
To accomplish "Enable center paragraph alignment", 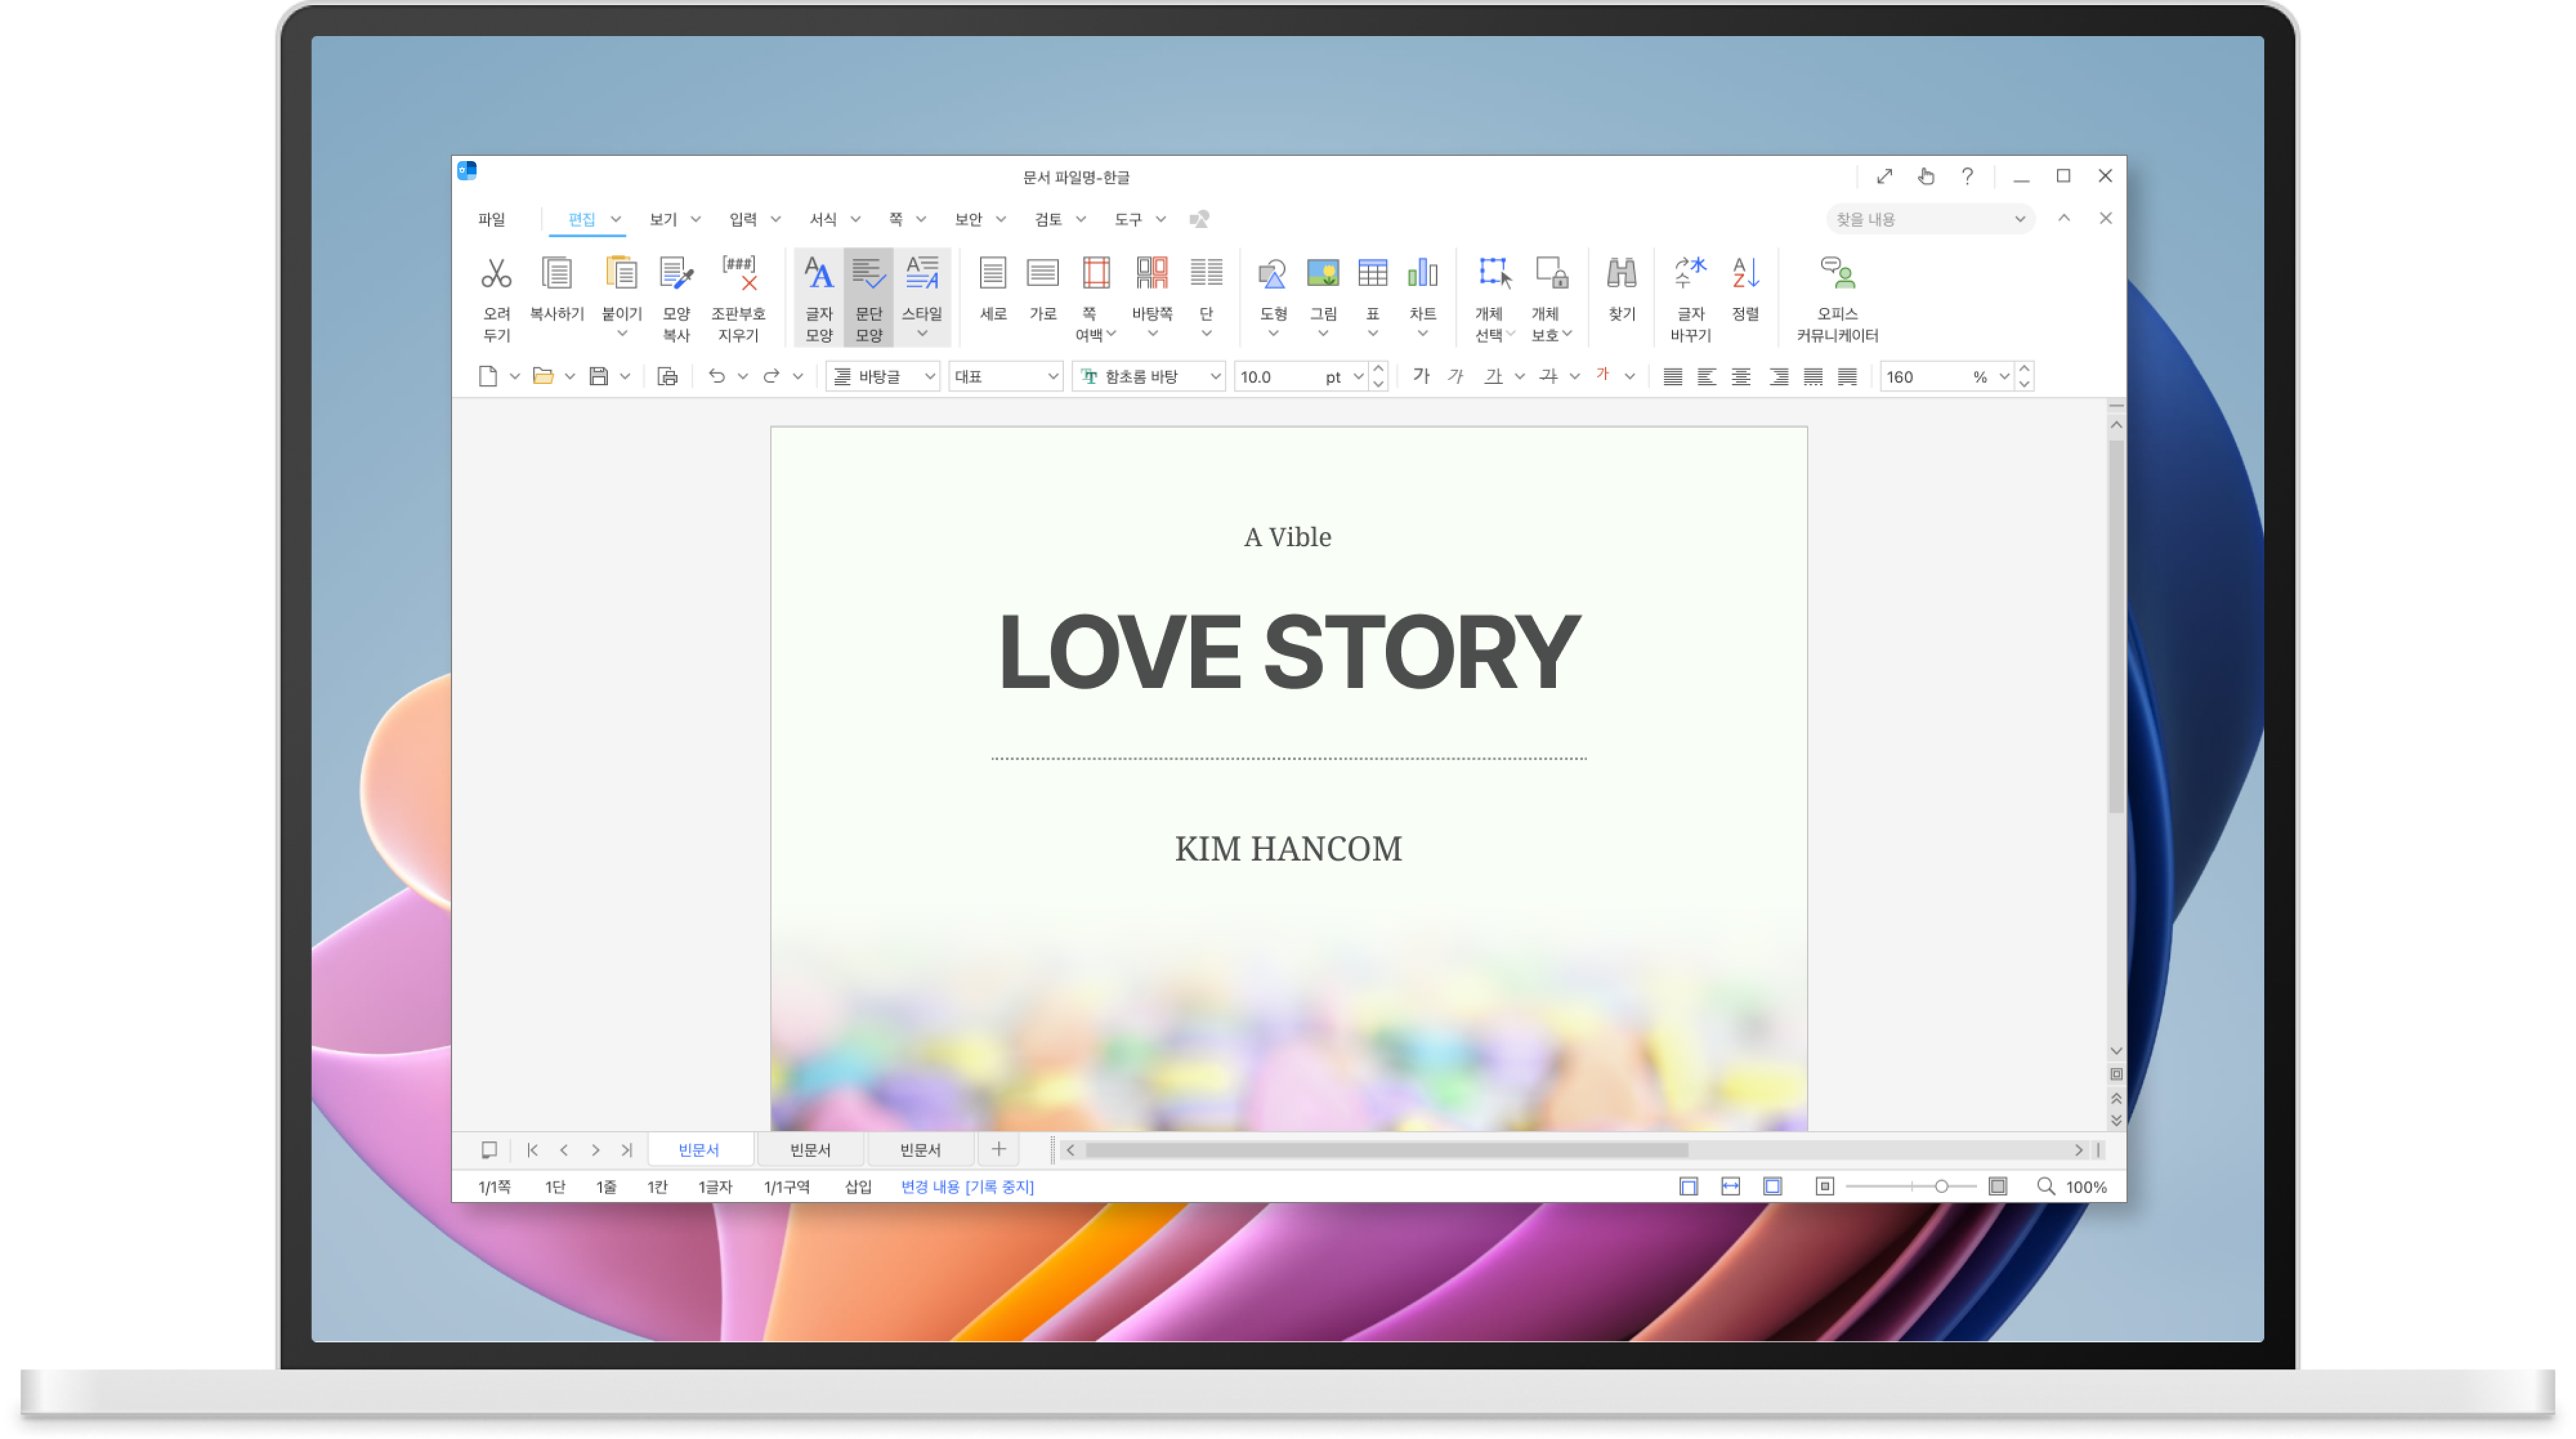I will [x=1741, y=377].
